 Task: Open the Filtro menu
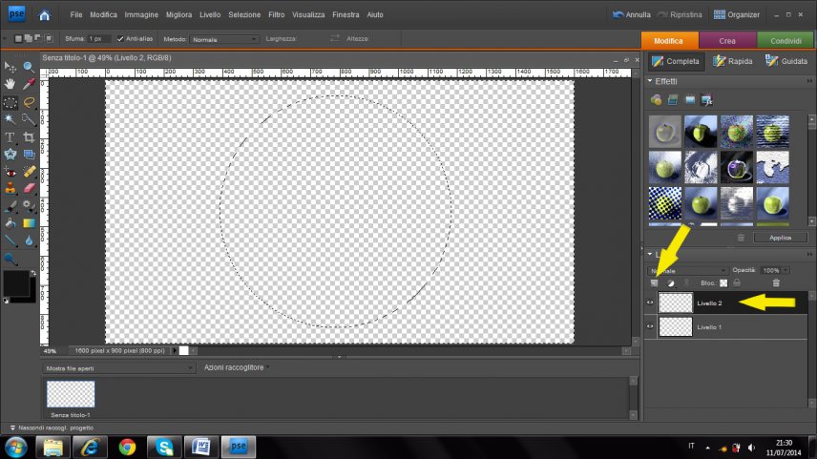[276, 15]
